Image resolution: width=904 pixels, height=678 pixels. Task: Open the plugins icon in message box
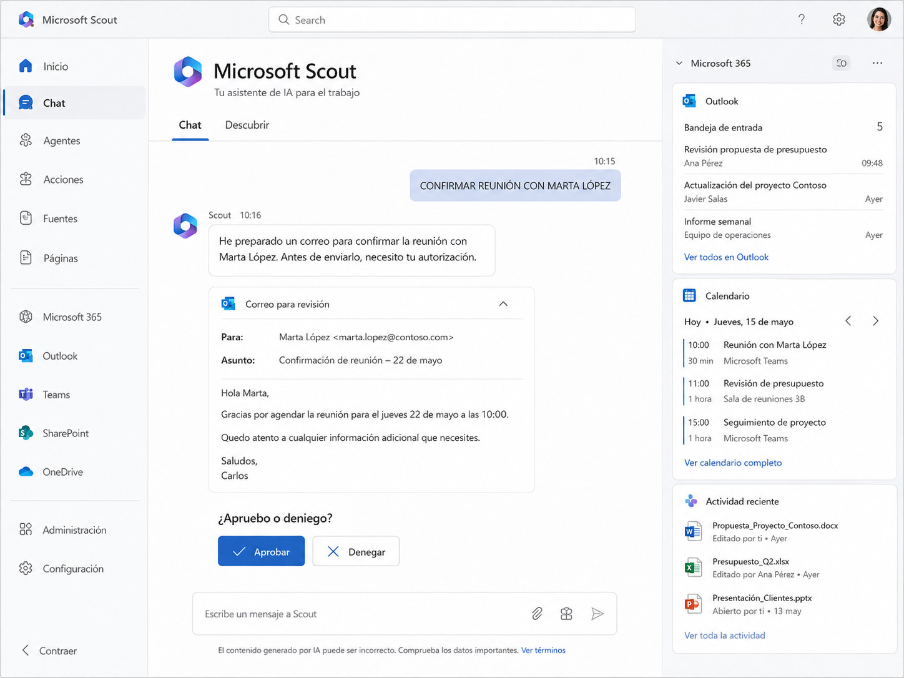point(566,614)
